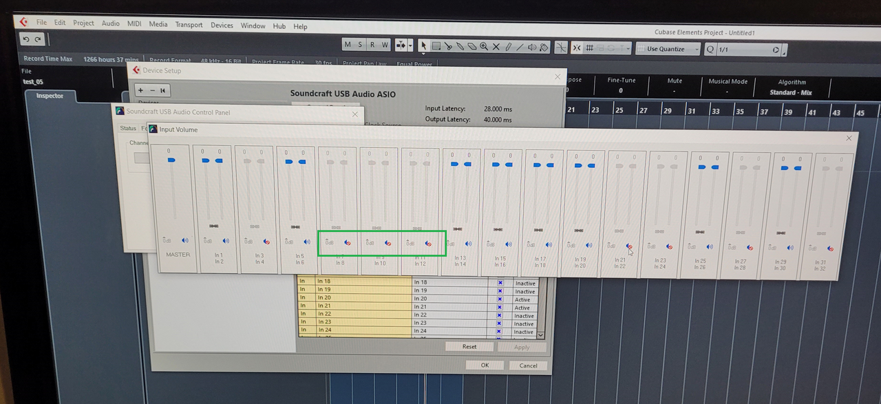Toggle the M mute state button
This screenshot has width=881, height=404.
pos(348,45)
